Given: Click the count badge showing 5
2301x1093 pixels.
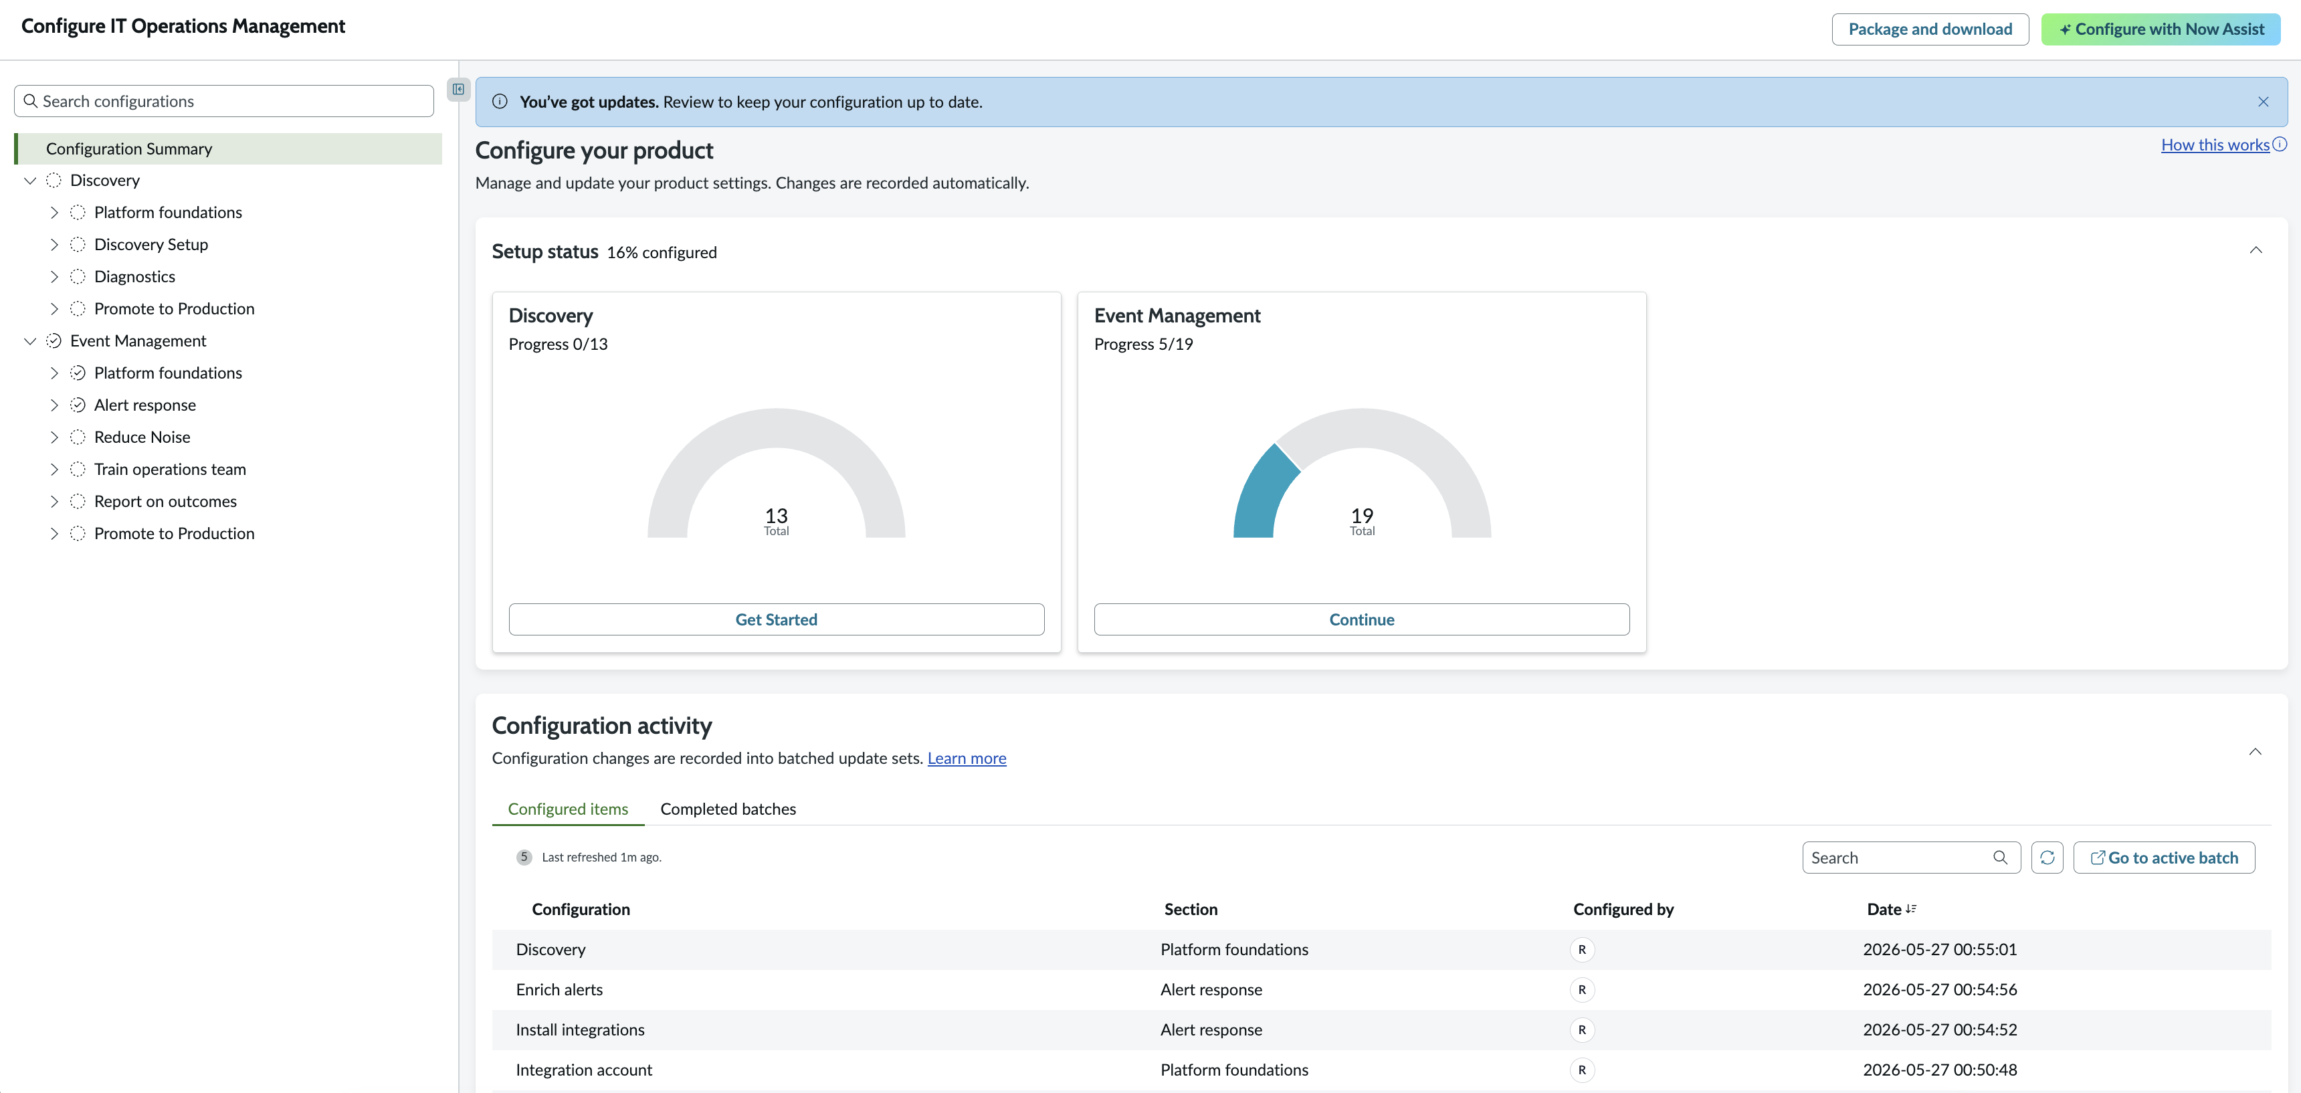Looking at the screenshot, I should 524,858.
